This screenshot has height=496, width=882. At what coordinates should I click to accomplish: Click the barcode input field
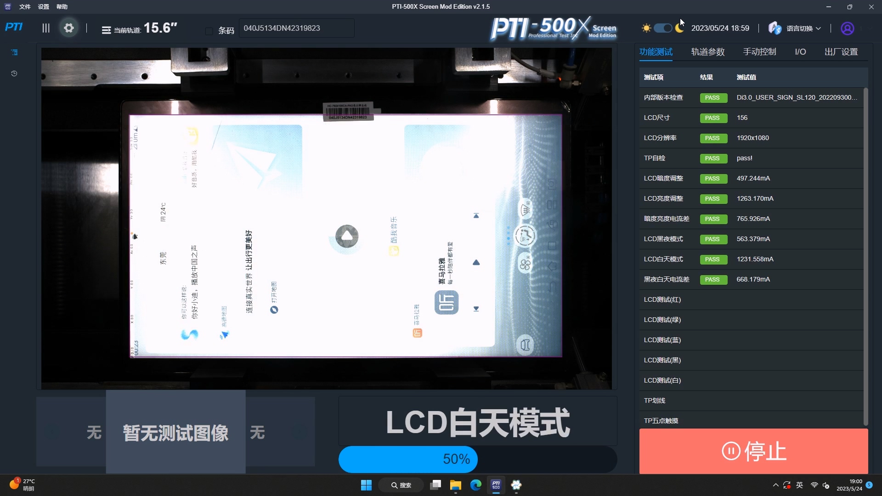pos(296,28)
